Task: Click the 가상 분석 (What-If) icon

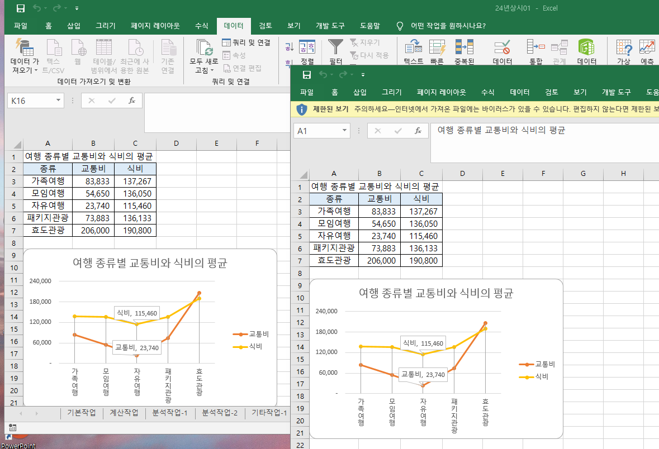Action: (x=623, y=48)
